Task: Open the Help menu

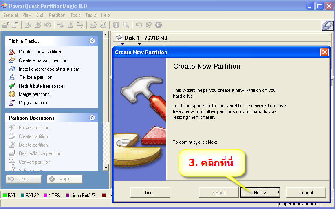Action: tap(105, 15)
